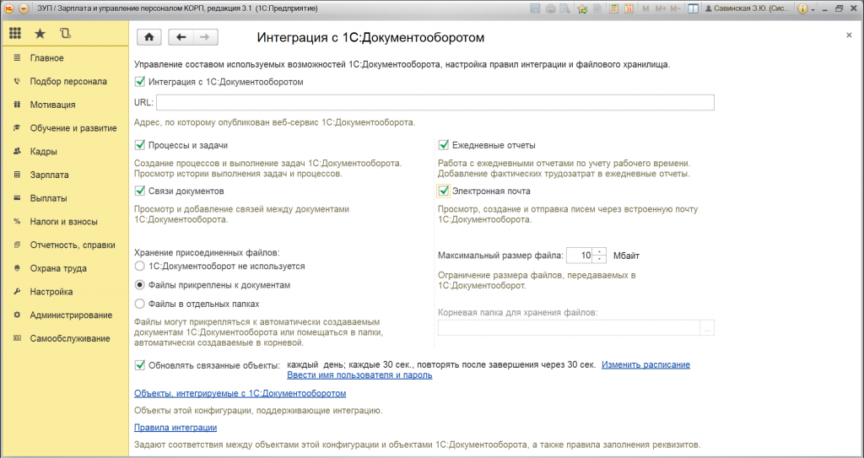Open main menu round dropdown button
The image size is (864, 458).
[x=24, y=8]
